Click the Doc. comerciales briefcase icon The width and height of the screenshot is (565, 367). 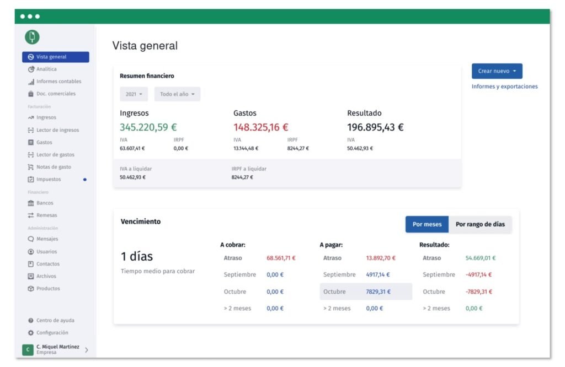pos(31,94)
